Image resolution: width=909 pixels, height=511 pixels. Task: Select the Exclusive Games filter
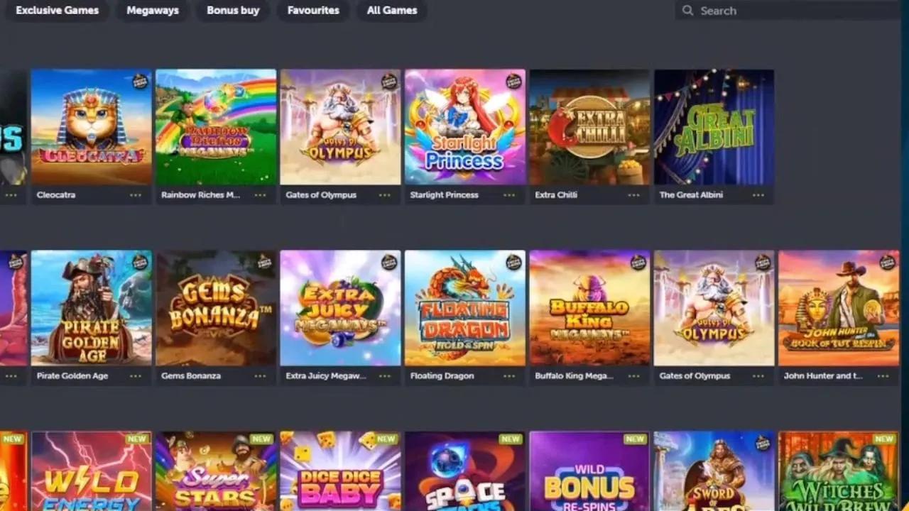(58, 11)
